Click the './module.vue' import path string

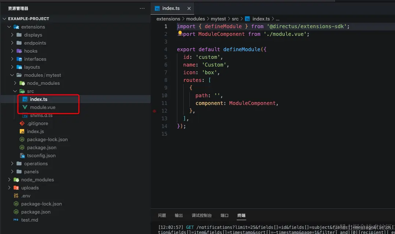point(285,34)
